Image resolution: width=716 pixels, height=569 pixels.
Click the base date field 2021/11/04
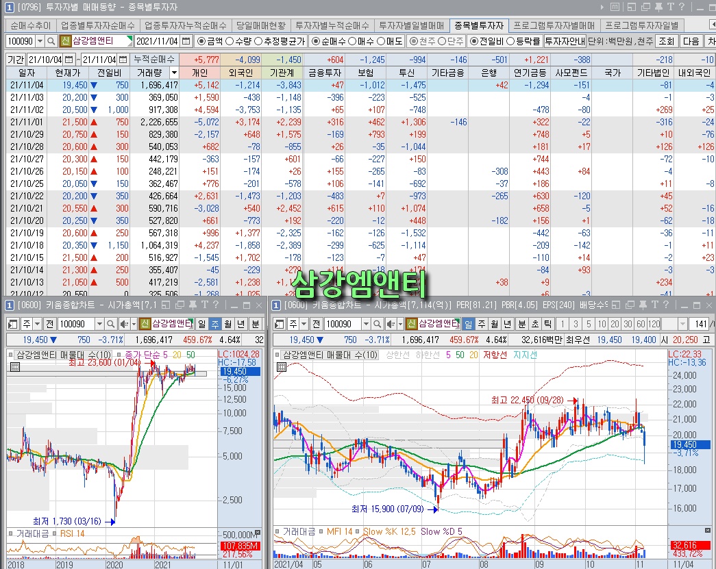pyautogui.click(x=157, y=41)
